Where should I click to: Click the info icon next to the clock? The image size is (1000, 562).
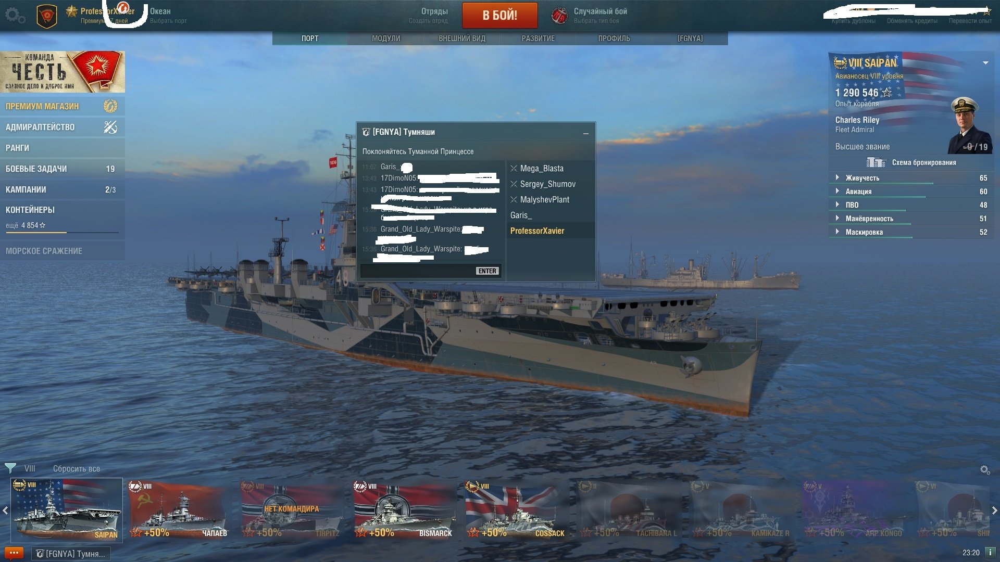pos(990,552)
